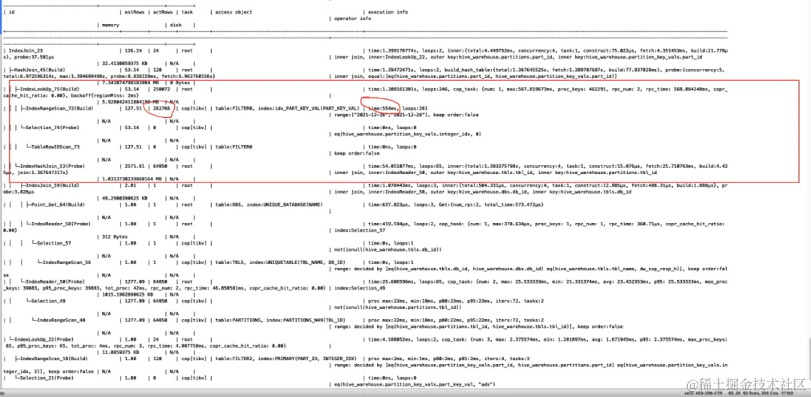Click the estRows value 2.01
Image resolution: width=811 pixels, height=397 pixels.
pos(129,185)
